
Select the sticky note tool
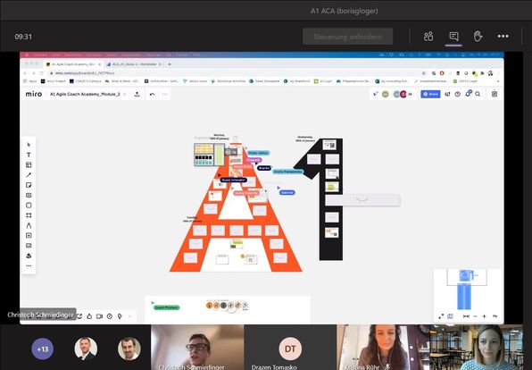[29, 185]
